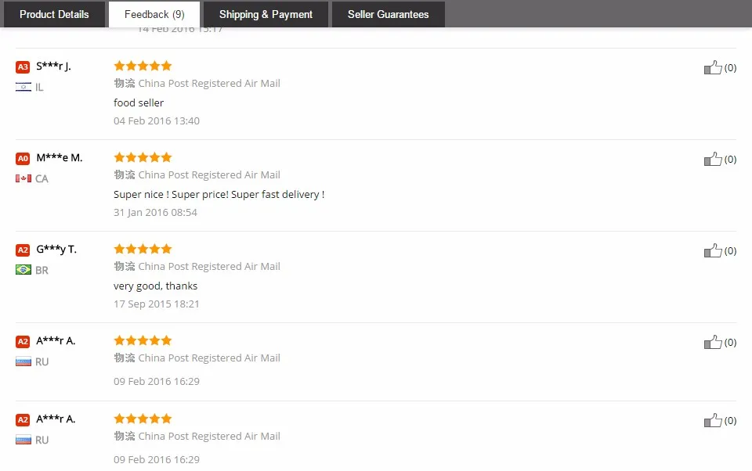Click thumbs-up icon on S***r J. review
Viewport: 752px width, 471px height.
click(712, 68)
